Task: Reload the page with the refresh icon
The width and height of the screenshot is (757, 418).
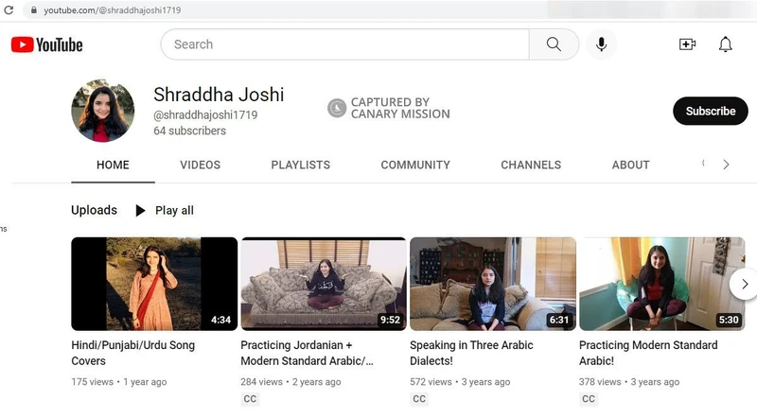Action: [x=9, y=9]
